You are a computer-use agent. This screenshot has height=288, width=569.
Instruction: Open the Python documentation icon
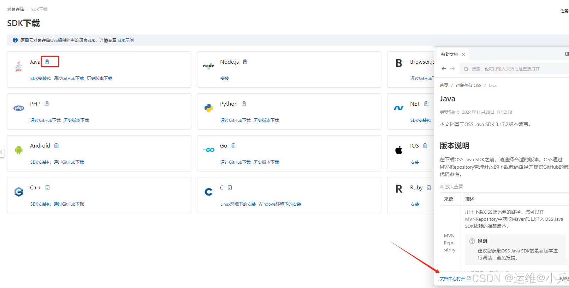point(244,104)
